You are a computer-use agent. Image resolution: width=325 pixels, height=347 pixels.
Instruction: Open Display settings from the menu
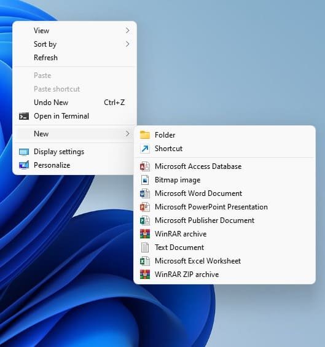point(74,152)
